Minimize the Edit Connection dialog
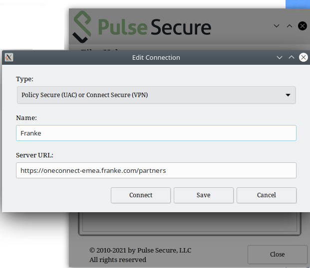This screenshot has height=268, width=310. pyautogui.click(x=280, y=57)
